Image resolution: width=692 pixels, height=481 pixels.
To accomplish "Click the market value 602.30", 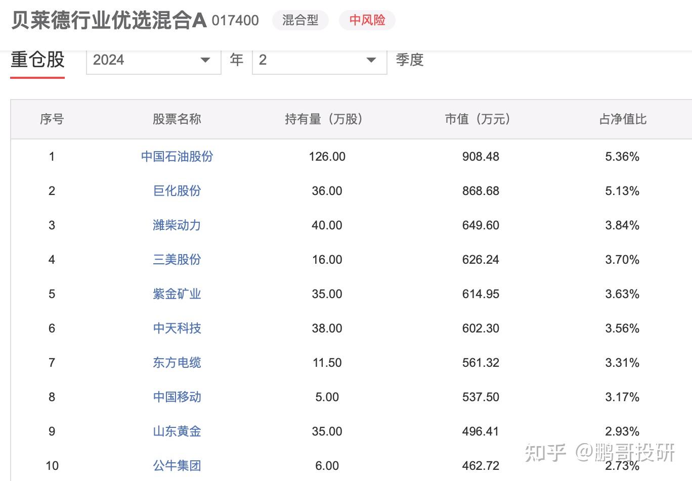I will tap(481, 328).
